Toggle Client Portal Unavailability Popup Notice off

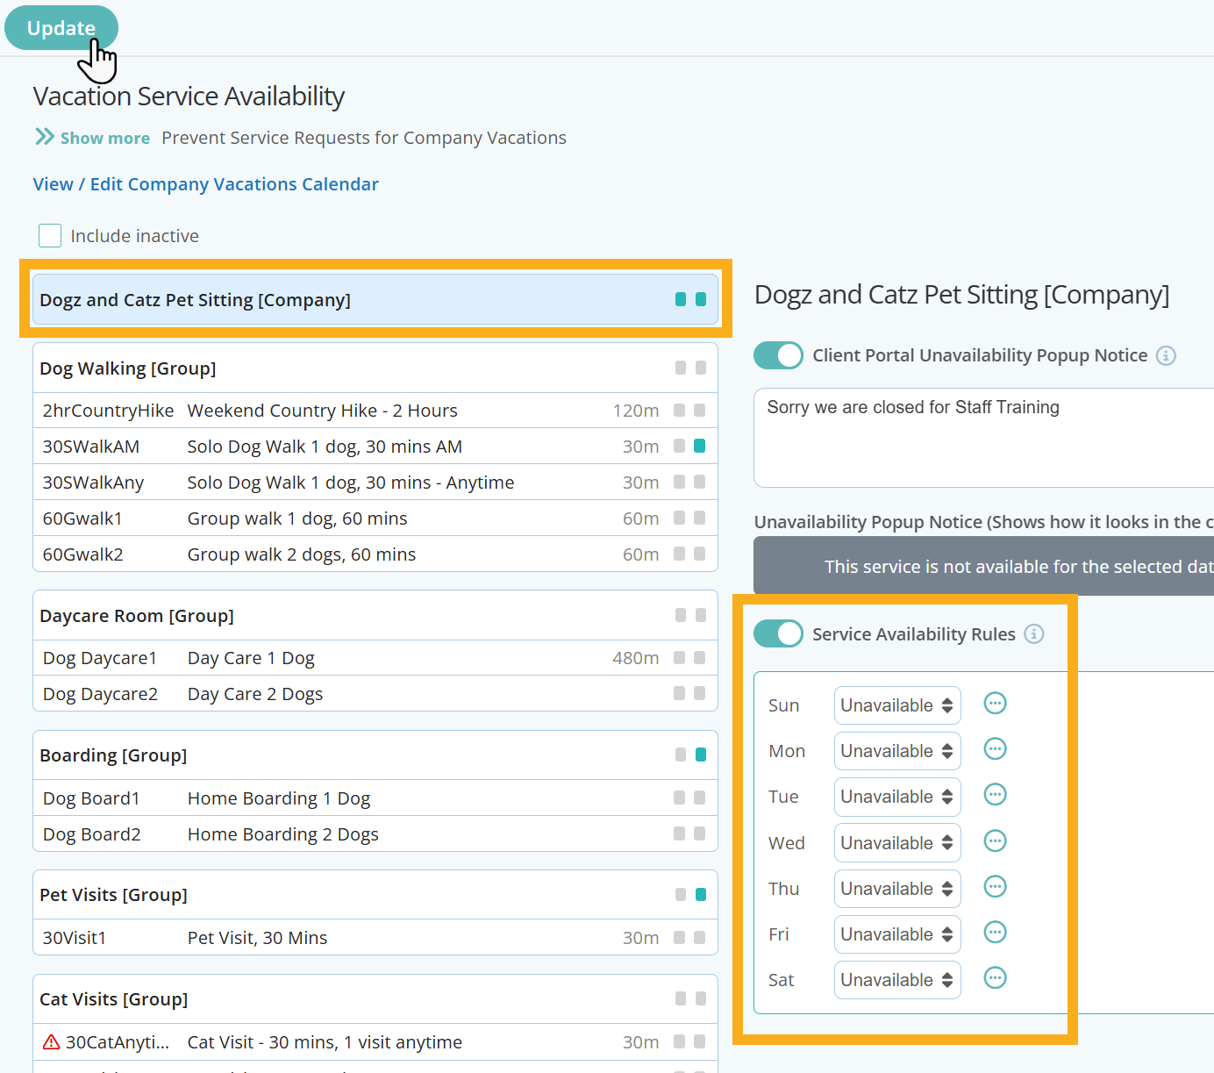pyautogui.click(x=777, y=355)
